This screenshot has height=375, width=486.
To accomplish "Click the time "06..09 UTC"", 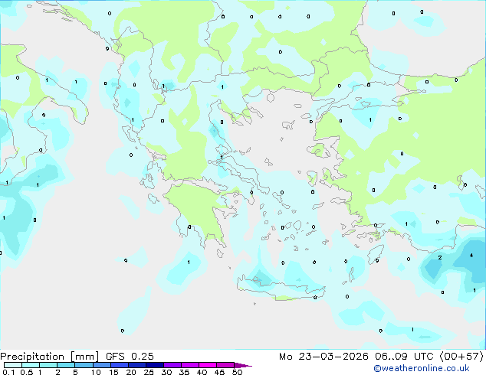I will (x=404, y=357).
